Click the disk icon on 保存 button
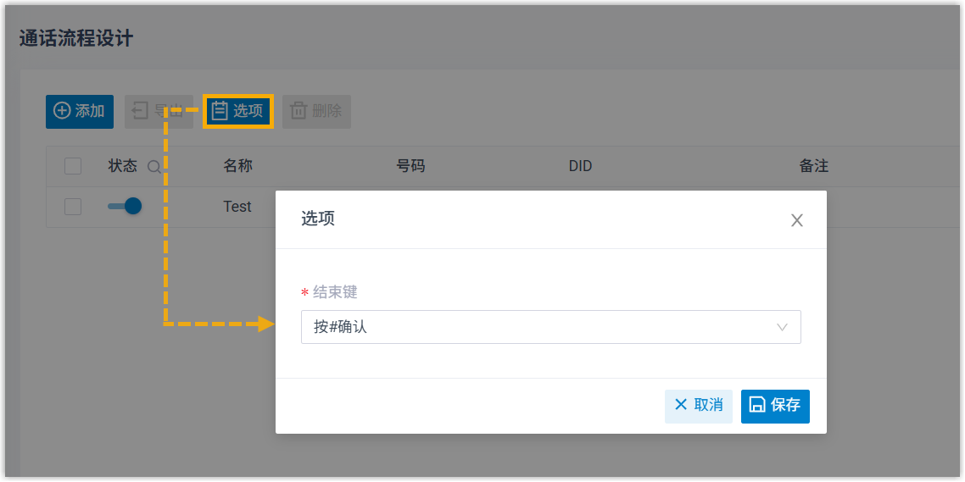 tap(757, 405)
